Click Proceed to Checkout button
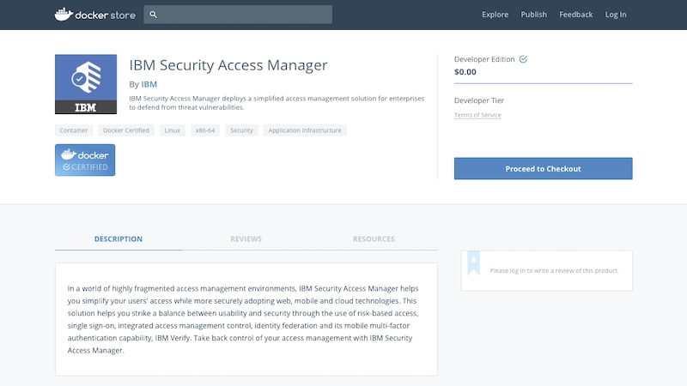This screenshot has width=687, height=386. 544,168
